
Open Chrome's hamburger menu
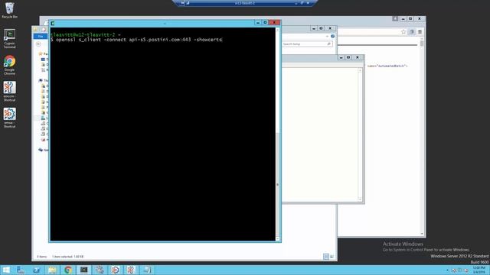[420, 32]
